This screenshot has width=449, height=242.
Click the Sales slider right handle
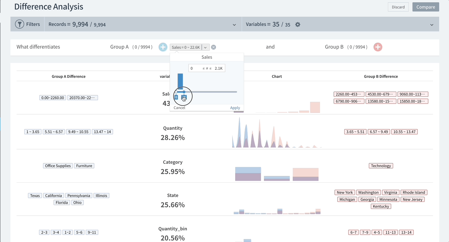[x=184, y=92]
